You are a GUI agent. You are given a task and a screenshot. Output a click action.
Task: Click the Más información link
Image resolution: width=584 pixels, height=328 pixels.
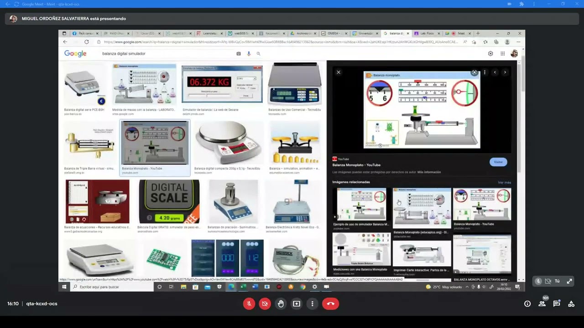429,172
